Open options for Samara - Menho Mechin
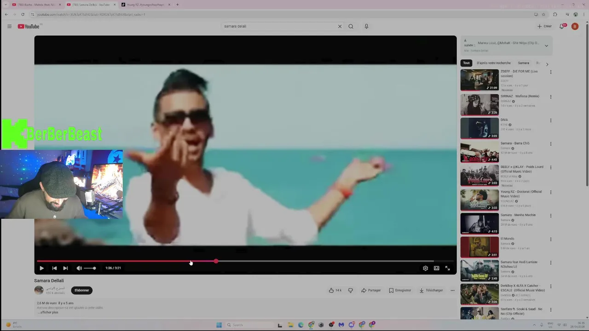 tap(550, 216)
